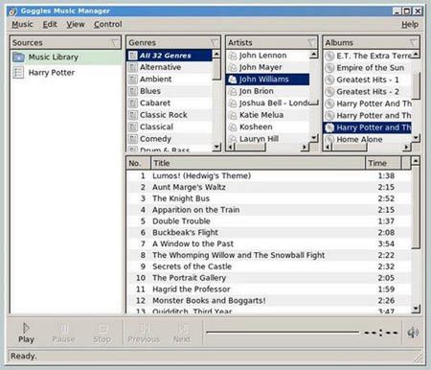Image resolution: width=431 pixels, height=370 pixels.
Task: Click the Music Library folder icon
Action: click(18, 58)
